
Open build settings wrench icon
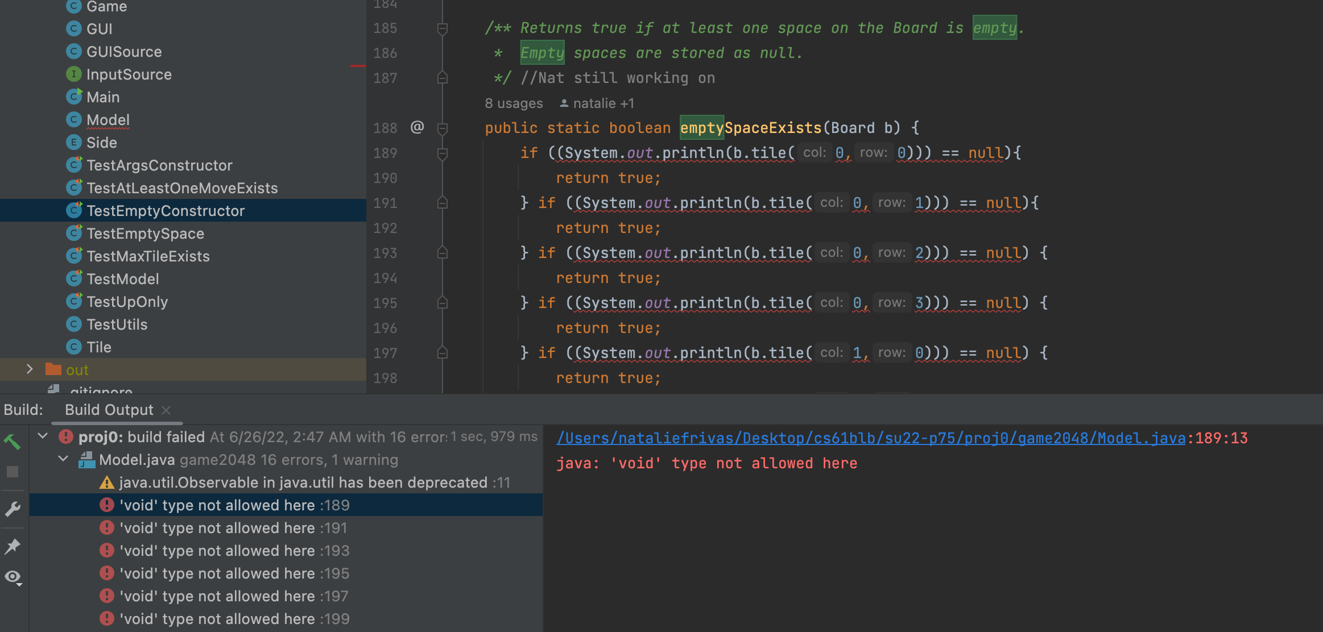[x=13, y=508]
